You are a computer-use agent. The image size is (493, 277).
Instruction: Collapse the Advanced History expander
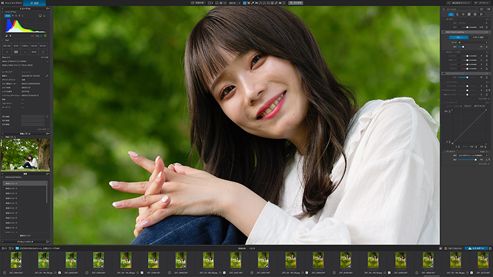[x=2, y=177]
